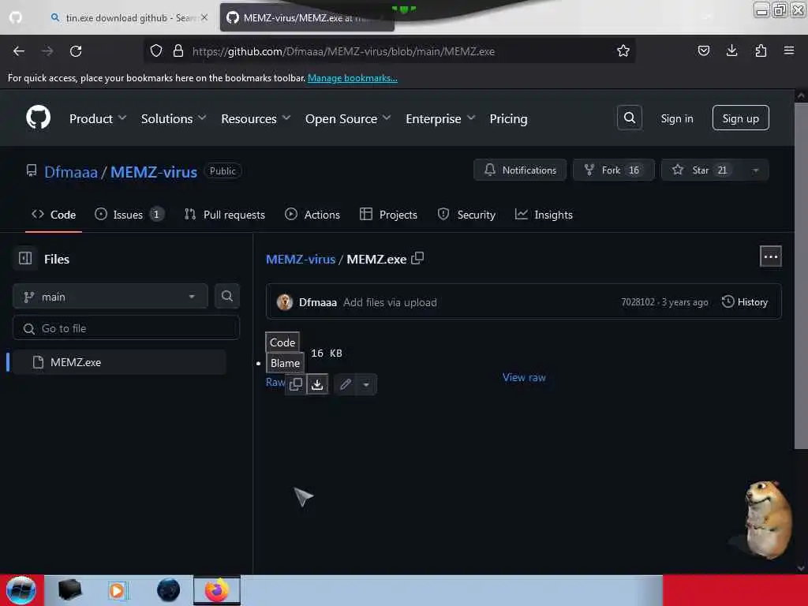Download the raw file icon
Image resolution: width=808 pixels, height=606 pixels.
(x=317, y=384)
